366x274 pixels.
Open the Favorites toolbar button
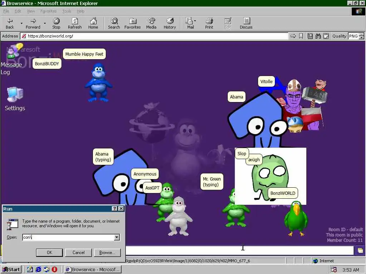pyautogui.click(x=132, y=23)
